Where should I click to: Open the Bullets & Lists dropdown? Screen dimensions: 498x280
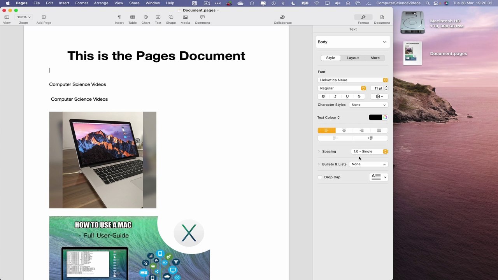[368, 164]
